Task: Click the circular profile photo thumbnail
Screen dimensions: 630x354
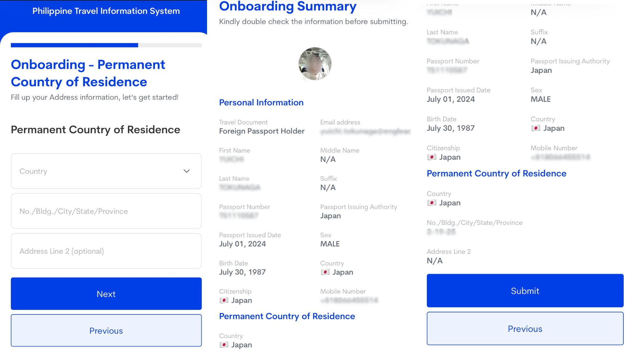Action: coord(315,64)
